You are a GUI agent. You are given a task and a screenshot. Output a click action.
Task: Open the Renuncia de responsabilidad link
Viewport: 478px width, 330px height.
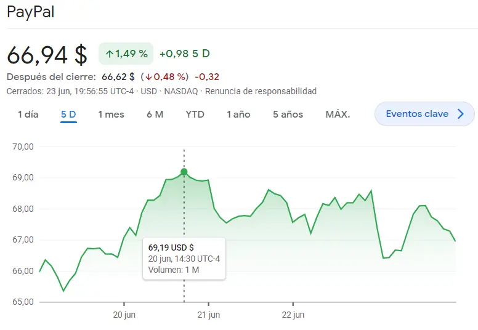pyautogui.click(x=261, y=91)
